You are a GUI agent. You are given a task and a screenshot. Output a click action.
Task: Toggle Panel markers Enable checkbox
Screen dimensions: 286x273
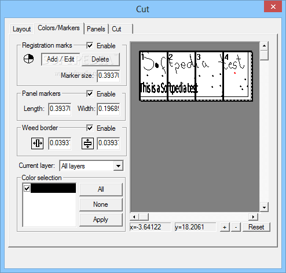[x=90, y=94]
